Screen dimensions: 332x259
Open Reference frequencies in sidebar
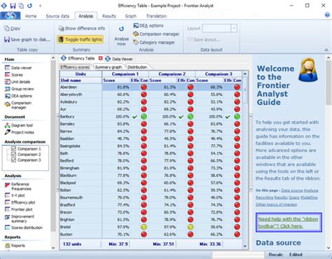tap(18, 186)
